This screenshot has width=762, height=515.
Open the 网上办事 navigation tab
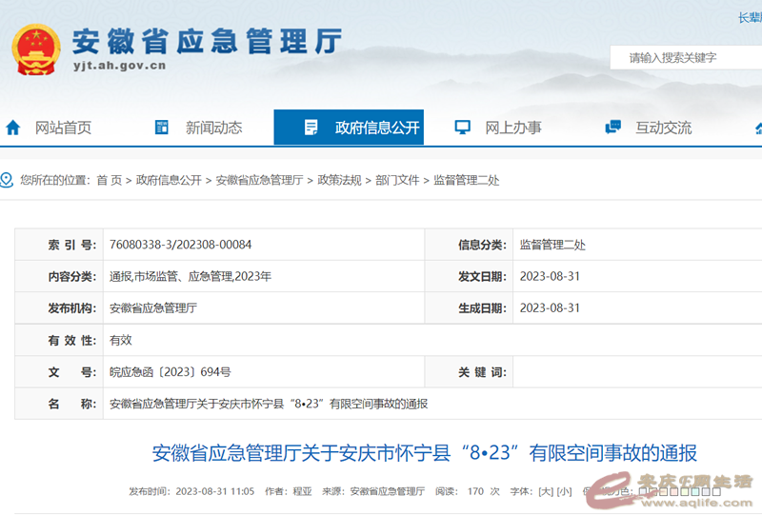pyautogui.click(x=513, y=128)
